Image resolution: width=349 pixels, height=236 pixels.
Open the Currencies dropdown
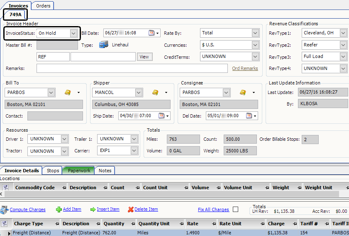point(255,45)
